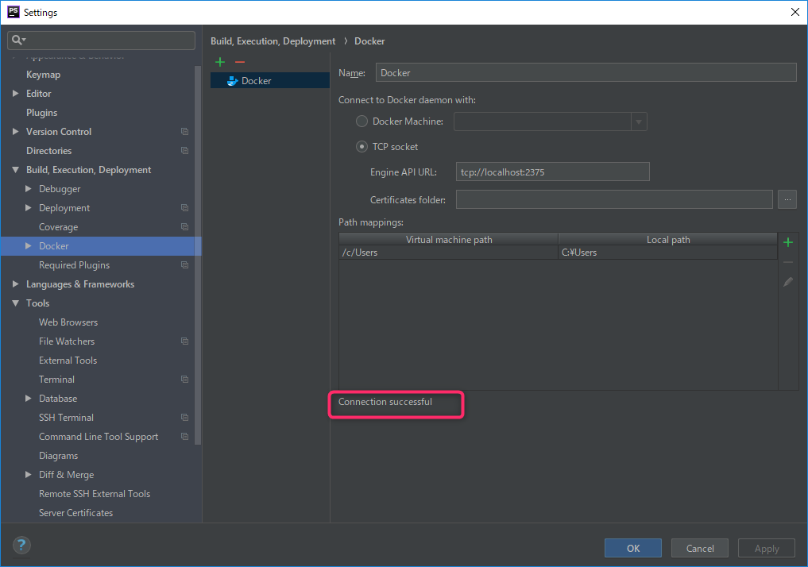Expand the Deployment node arrow
This screenshot has height=567, width=808.
click(x=29, y=207)
